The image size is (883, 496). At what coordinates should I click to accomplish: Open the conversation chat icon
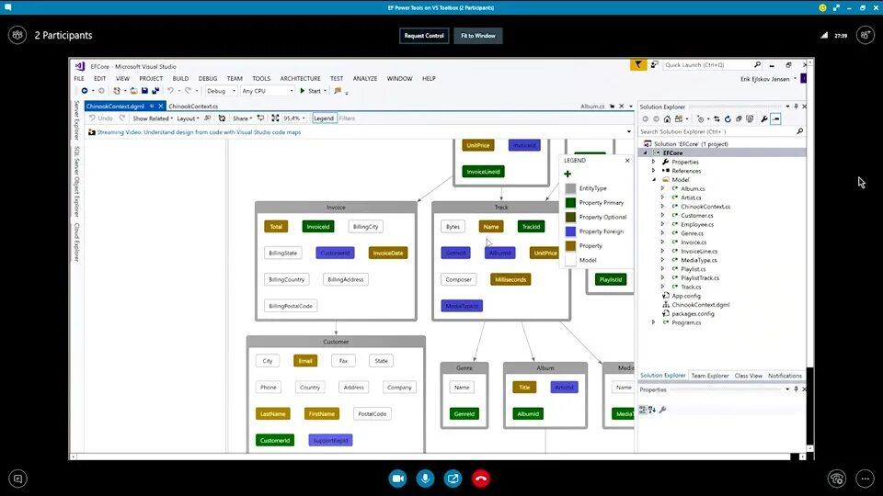coord(17,479)
